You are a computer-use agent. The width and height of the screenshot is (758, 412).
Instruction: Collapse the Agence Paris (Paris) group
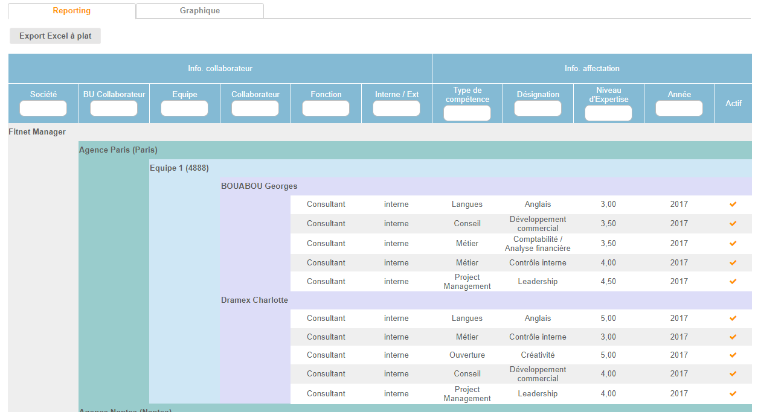click(x=118, y=150)
